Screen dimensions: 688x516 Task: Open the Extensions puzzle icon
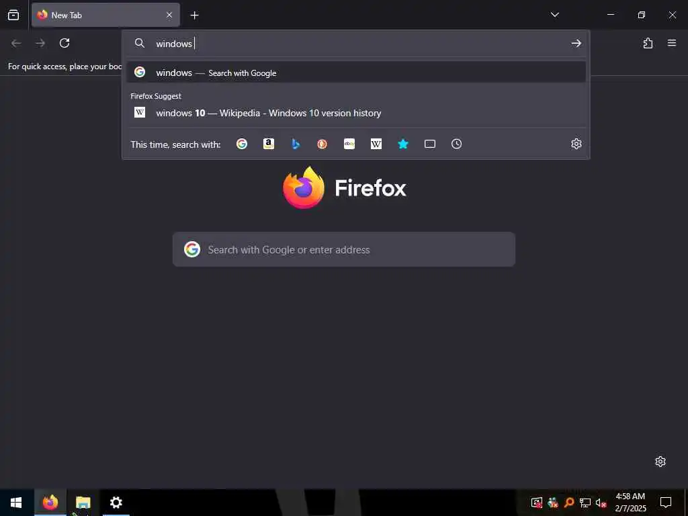(648, 43)
